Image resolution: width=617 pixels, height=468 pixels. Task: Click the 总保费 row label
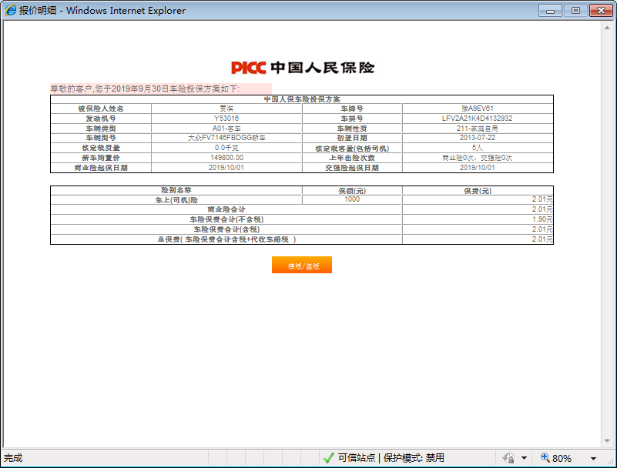pyautogui.click(x=226, y=239)
